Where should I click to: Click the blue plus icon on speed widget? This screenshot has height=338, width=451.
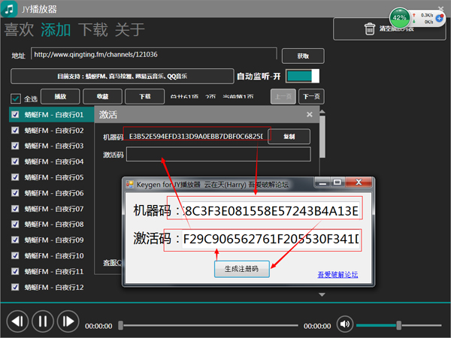coord(439,18)
